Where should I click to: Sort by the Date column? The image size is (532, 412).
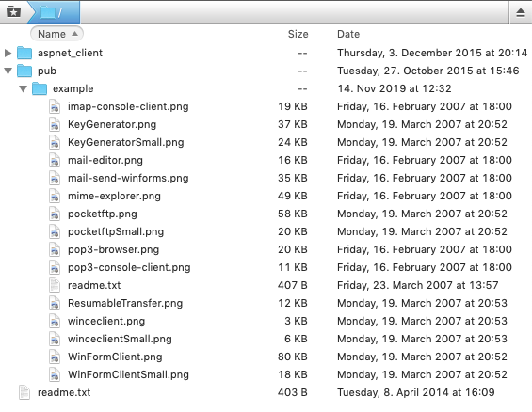click(348, 34)
